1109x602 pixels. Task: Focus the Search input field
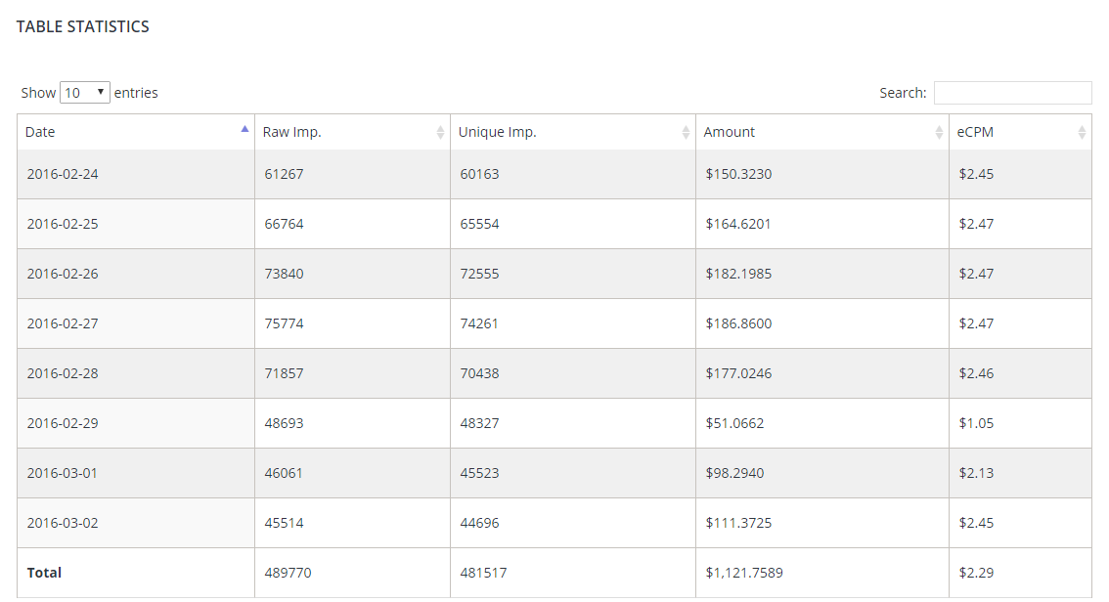[1012, 93]
